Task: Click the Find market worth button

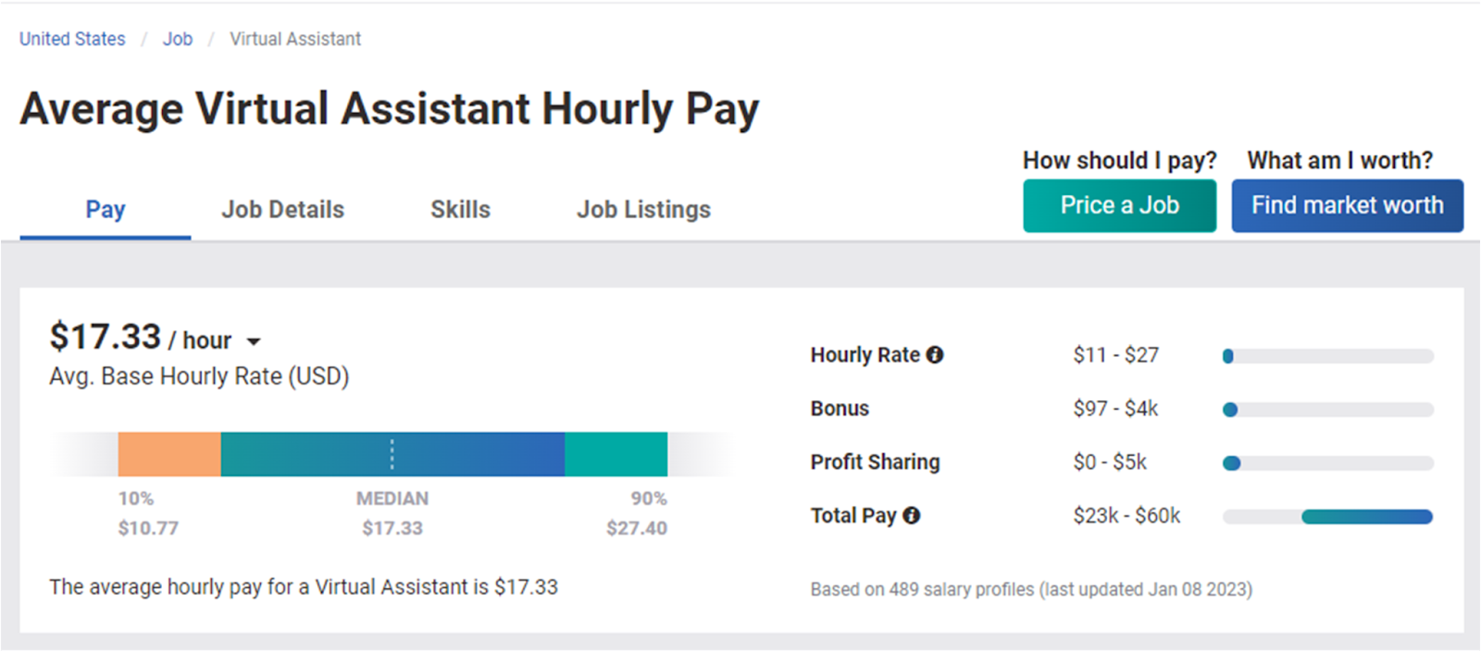Action: pos(1347,205)
